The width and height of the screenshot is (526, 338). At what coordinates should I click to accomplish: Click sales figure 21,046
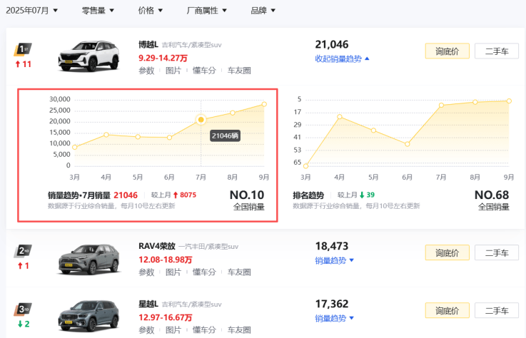(332, 44)
